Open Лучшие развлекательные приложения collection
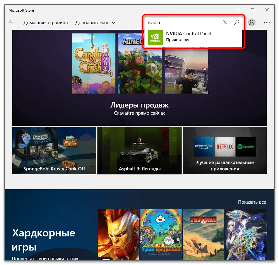279x265 pixels. tap(225, 151)
